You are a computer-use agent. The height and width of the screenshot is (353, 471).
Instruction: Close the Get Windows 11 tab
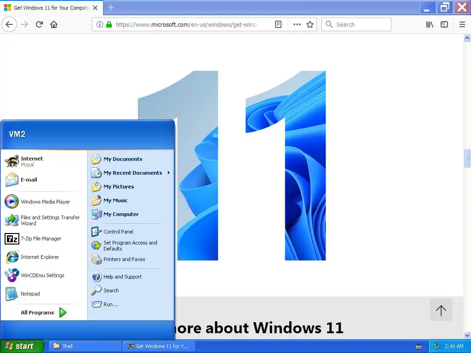point(95,8)
